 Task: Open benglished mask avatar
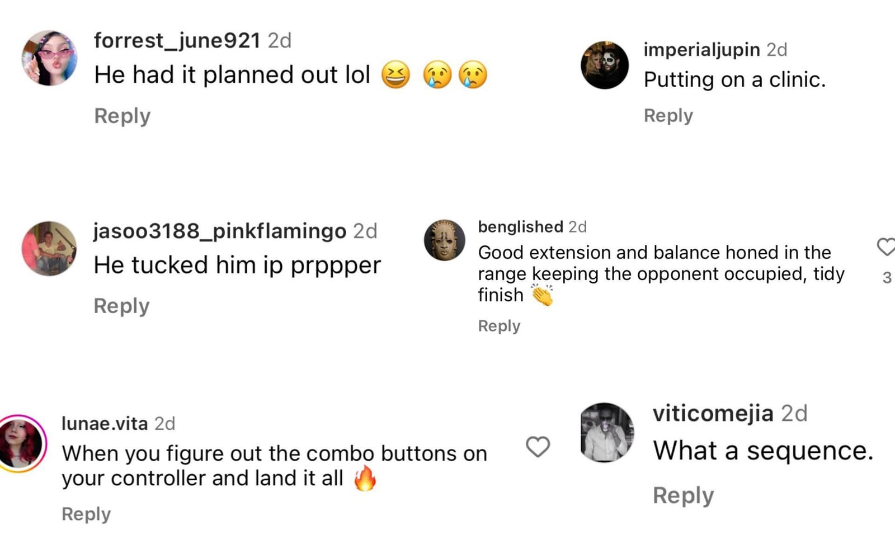445,240
